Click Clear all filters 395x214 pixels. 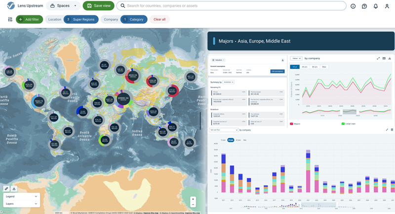(x=159, y=19)
